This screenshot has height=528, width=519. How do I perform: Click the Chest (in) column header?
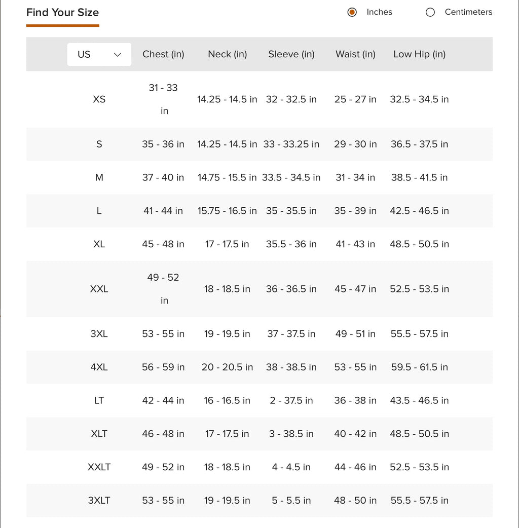pos(163,54)
